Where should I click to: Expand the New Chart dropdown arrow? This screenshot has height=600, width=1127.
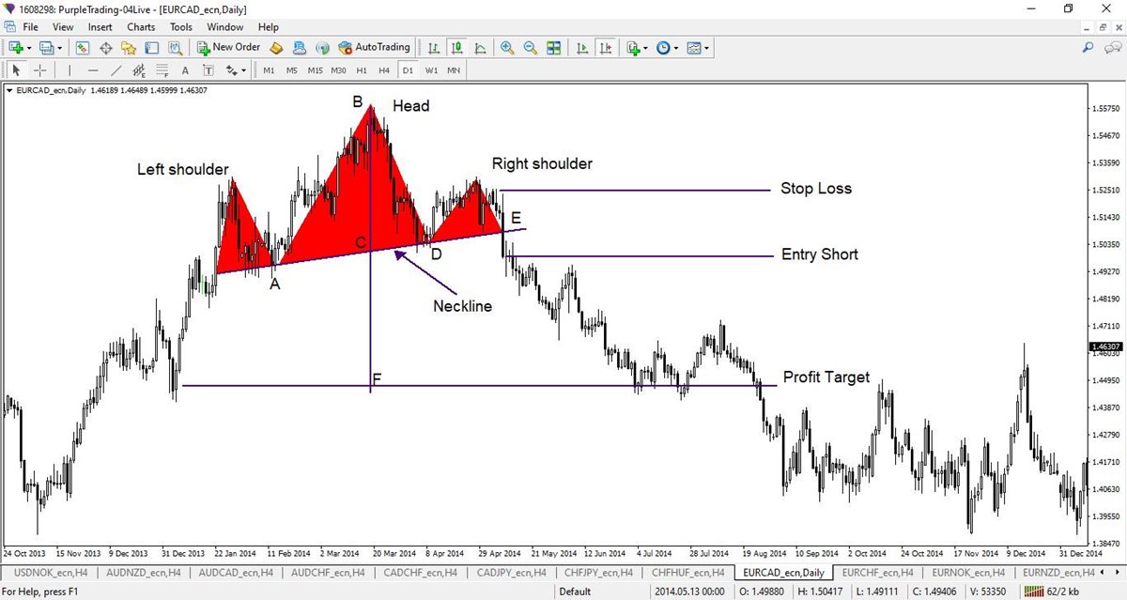[x=29, y=47]
